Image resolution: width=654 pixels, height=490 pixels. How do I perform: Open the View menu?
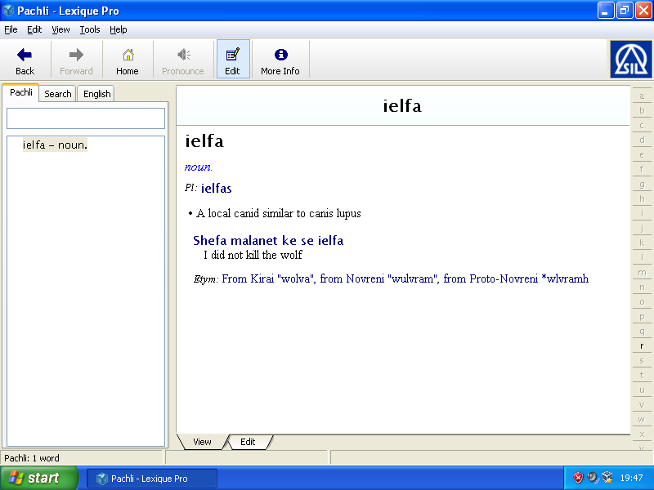click(x=60, y=29)
